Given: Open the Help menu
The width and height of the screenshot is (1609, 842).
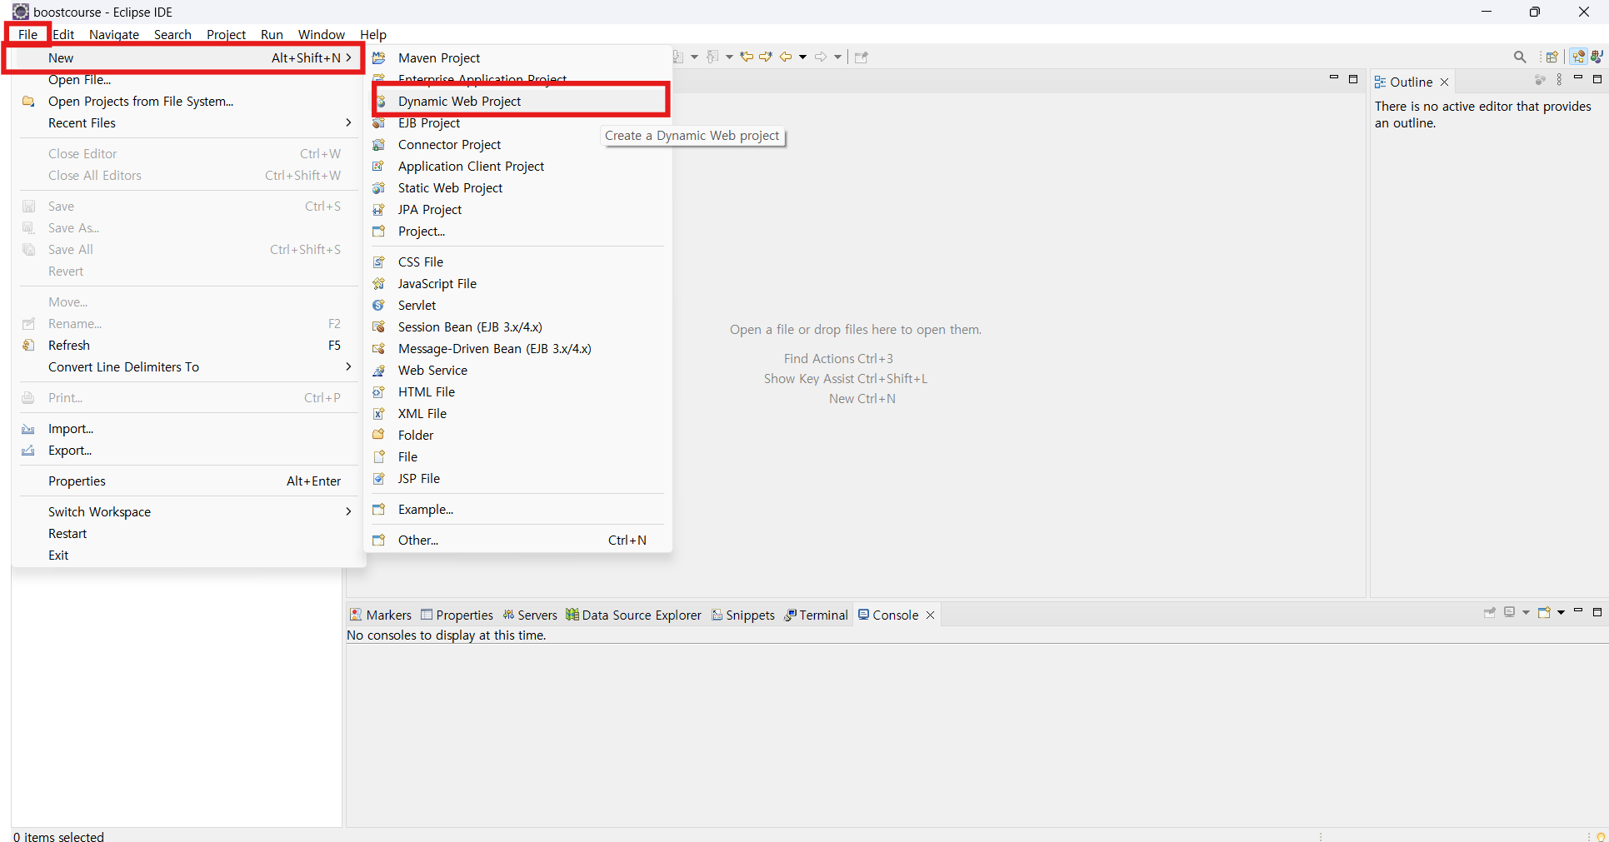Looking at the screenshot, I should pyautogui.click(x=373, y=34).
